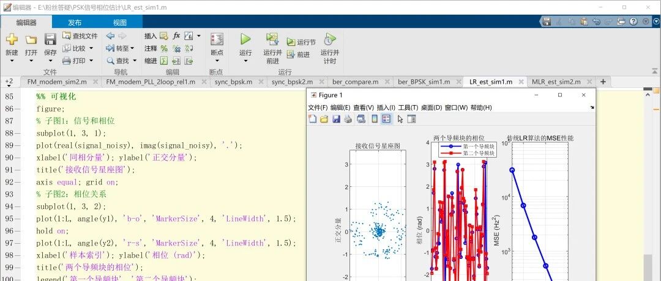Click New Figure icon in Figure 1

[312, 119]
